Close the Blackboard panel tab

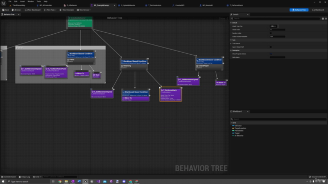248,111
